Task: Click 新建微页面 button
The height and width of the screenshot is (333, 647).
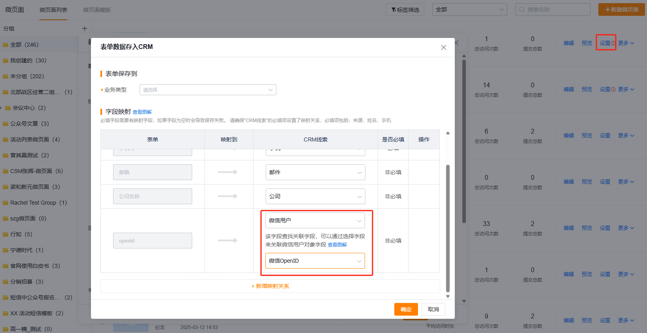Action: point(622,9)
